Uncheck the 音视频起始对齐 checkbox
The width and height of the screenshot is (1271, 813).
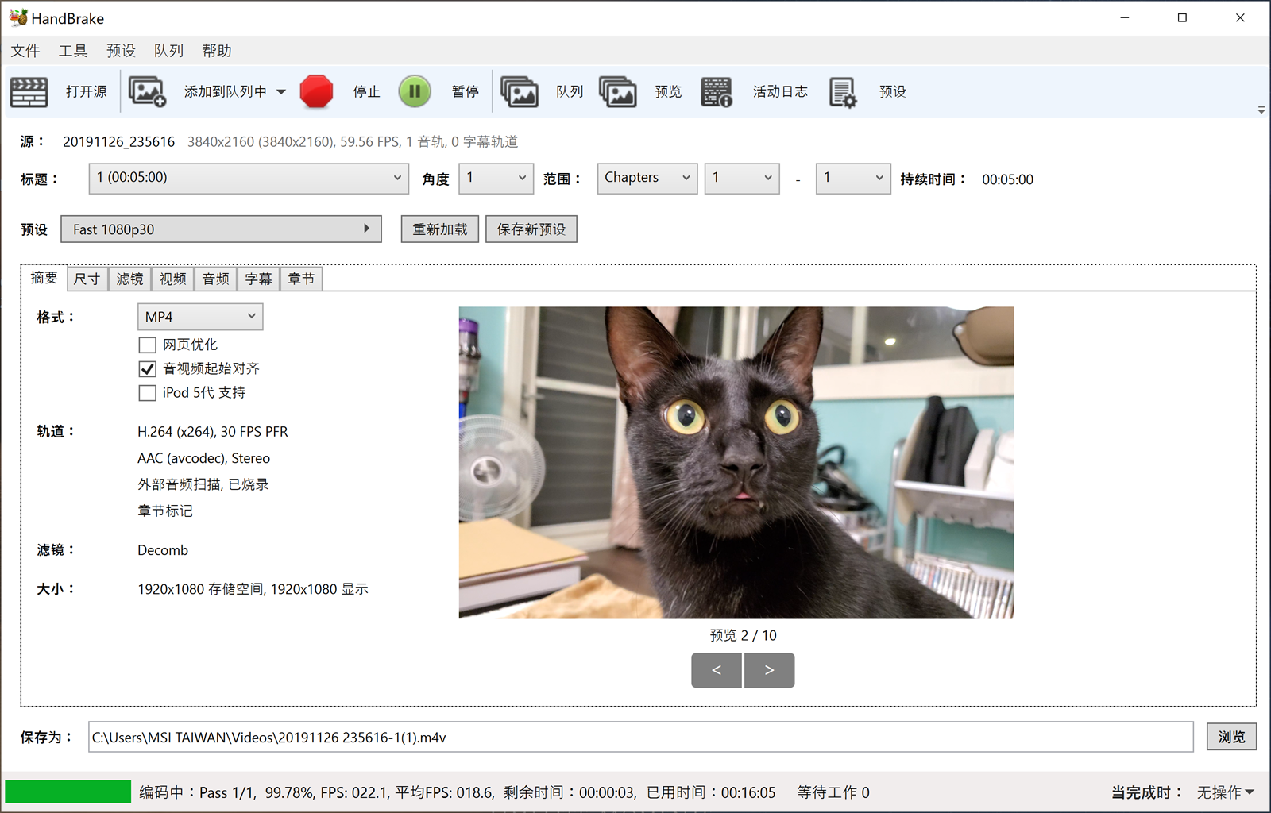pyautogui.click(x=147, y=368)
